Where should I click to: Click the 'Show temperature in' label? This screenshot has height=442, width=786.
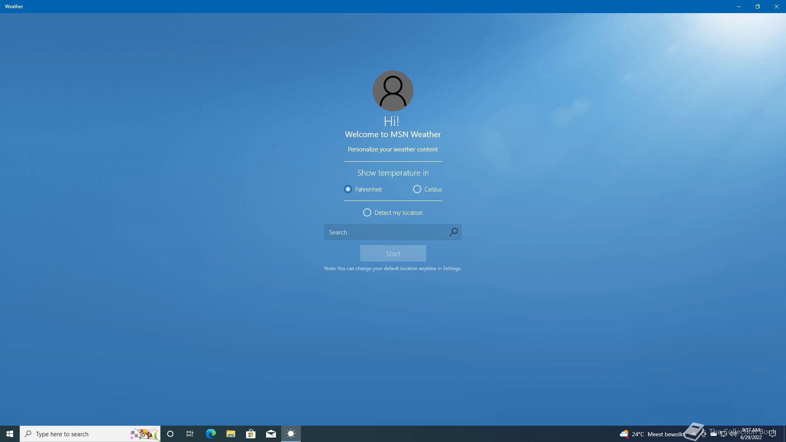[x=393, y=173]
